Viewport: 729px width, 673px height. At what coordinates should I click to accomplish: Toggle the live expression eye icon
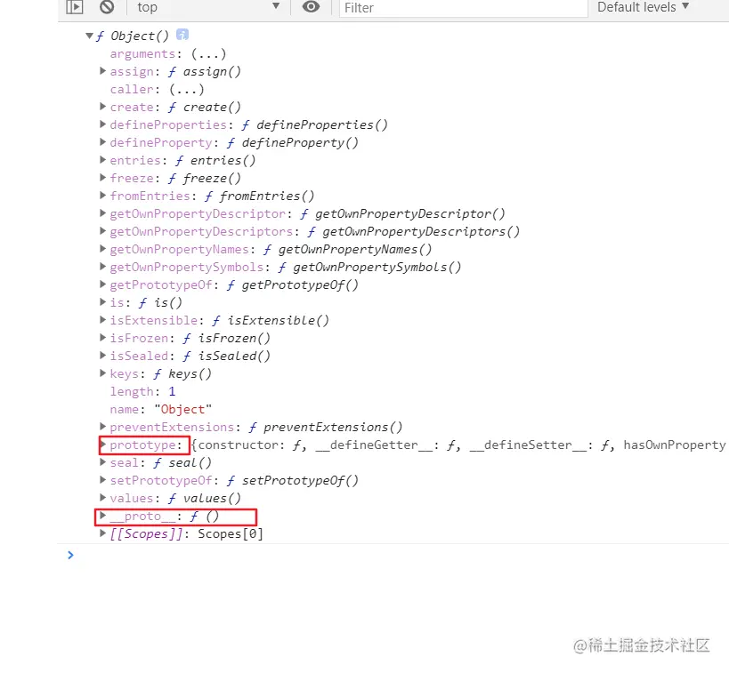pyautogui.click(x=311, y=6)
